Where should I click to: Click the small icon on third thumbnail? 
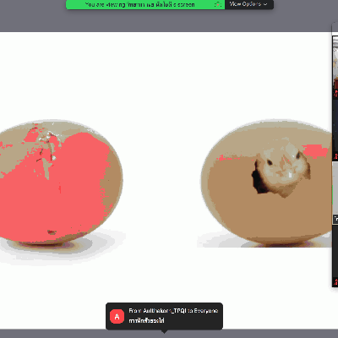[x=335, y=219]
